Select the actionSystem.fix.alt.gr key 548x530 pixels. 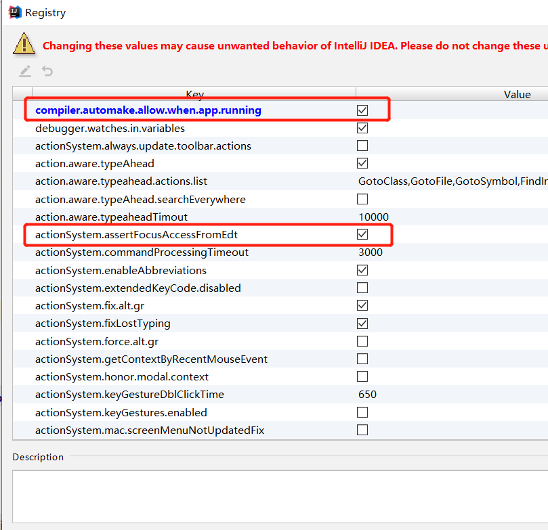pyautogui.click(x=89, y=306)
